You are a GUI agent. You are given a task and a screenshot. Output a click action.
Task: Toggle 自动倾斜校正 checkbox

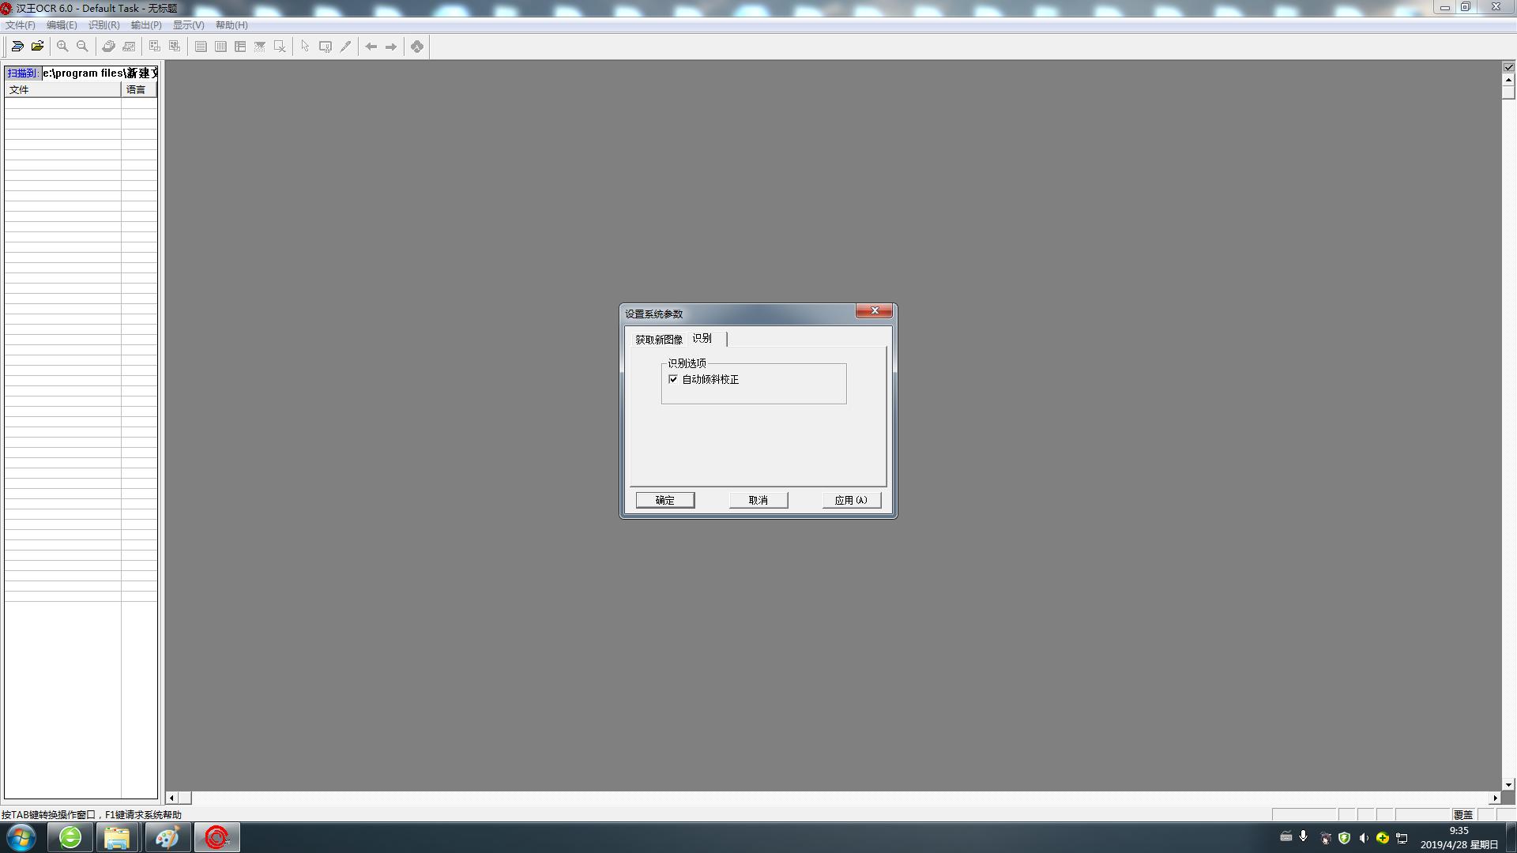[673, 379]
